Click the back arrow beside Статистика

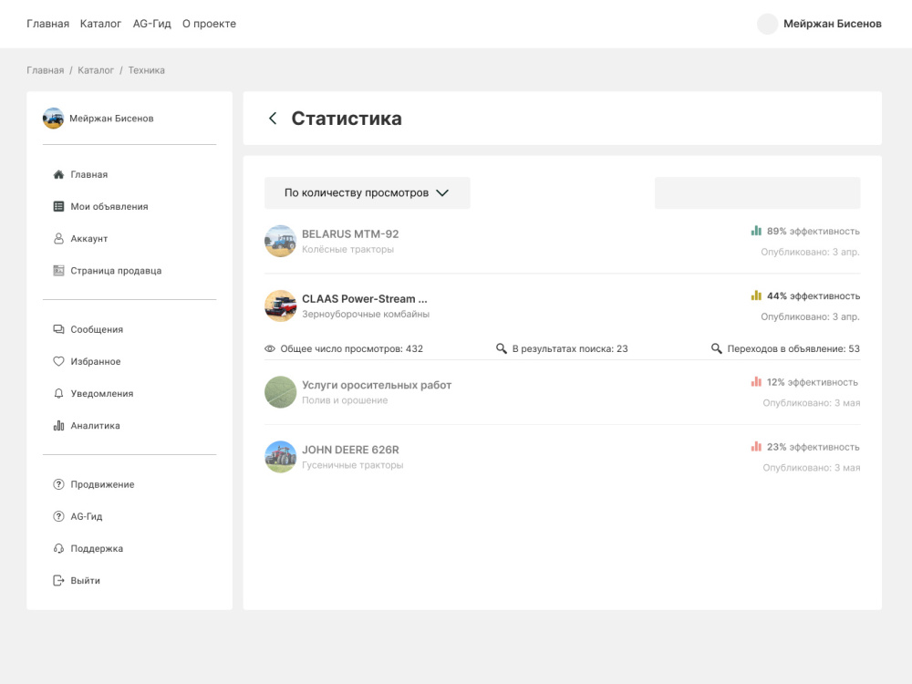pos(272,119)
